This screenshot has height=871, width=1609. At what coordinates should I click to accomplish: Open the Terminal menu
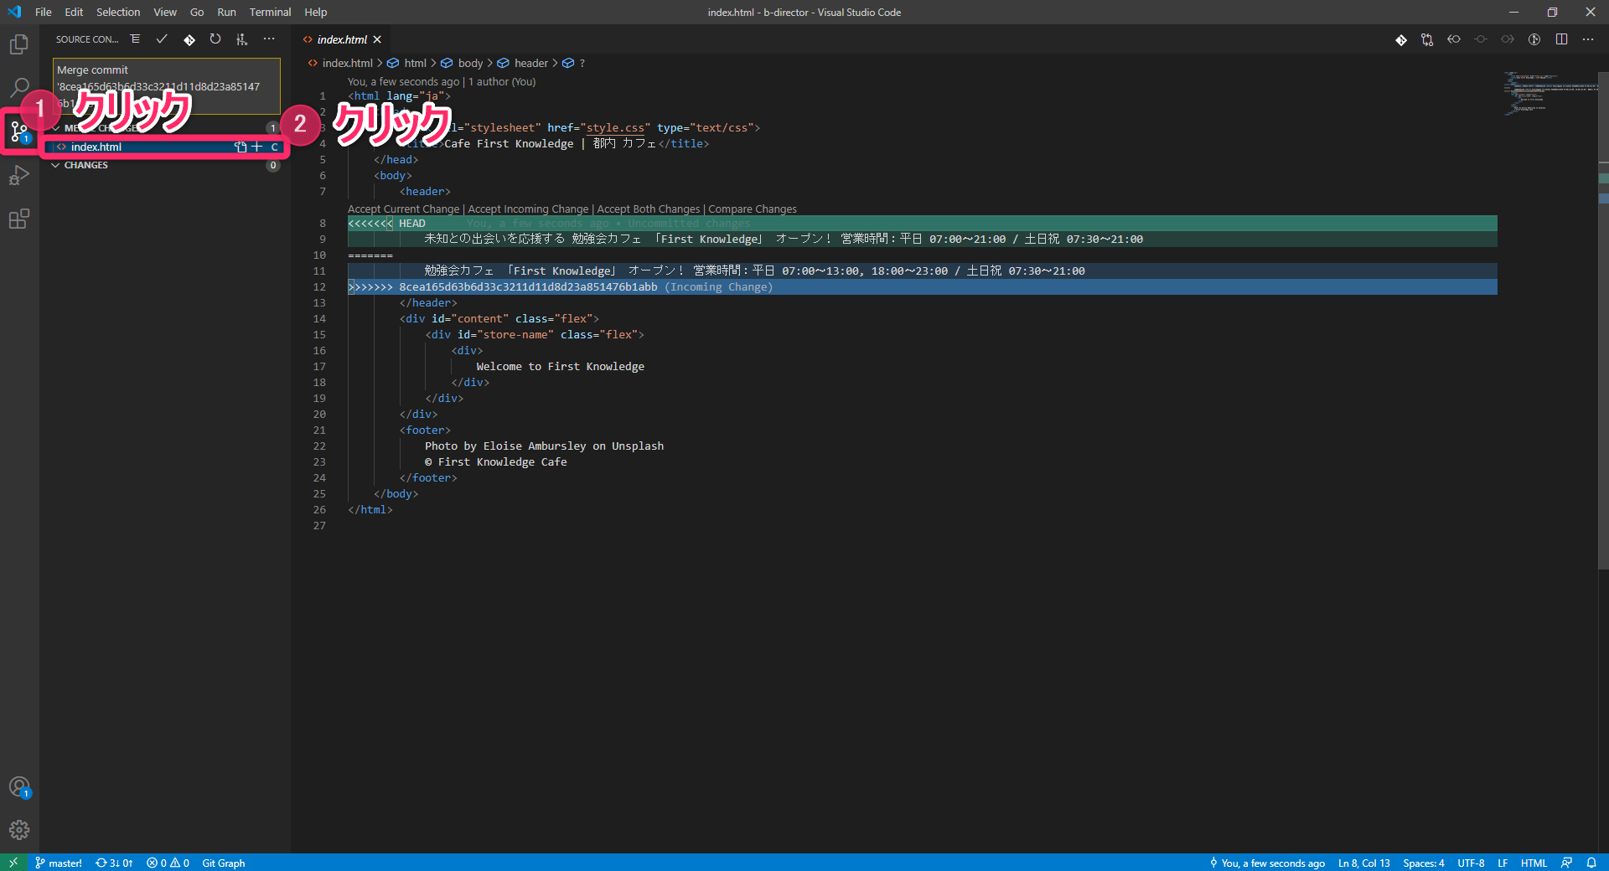269,12
